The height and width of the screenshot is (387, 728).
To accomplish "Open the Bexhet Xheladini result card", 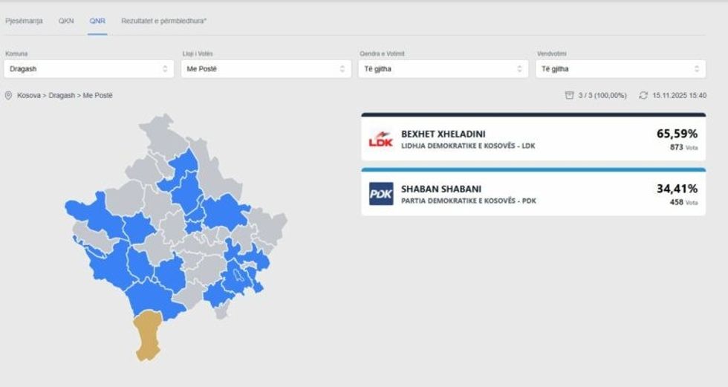I will pos(533,140).
